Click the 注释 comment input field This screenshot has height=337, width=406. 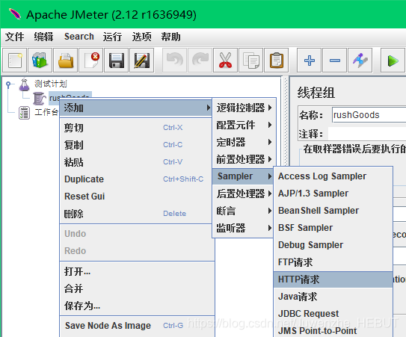[x=367, y=134]
